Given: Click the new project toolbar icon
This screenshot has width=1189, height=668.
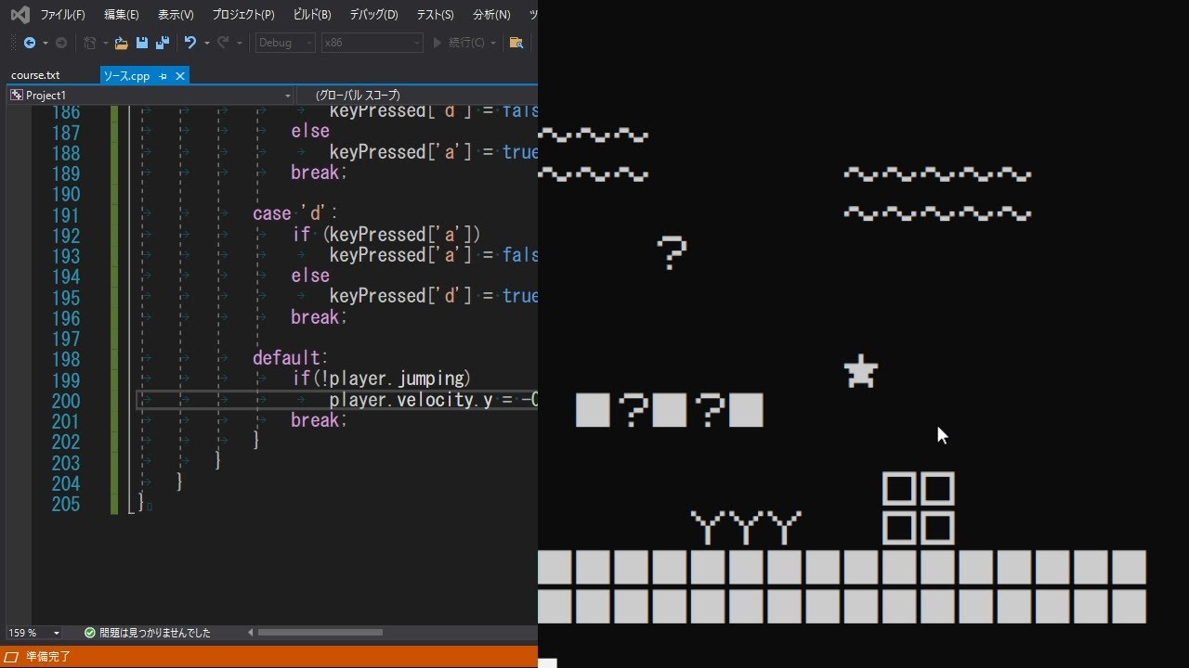Looking at the screenshot, I should point(89,43).
